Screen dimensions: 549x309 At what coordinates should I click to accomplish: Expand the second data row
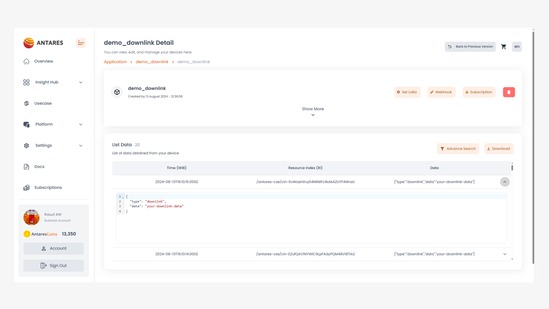[x=505, y=254]
